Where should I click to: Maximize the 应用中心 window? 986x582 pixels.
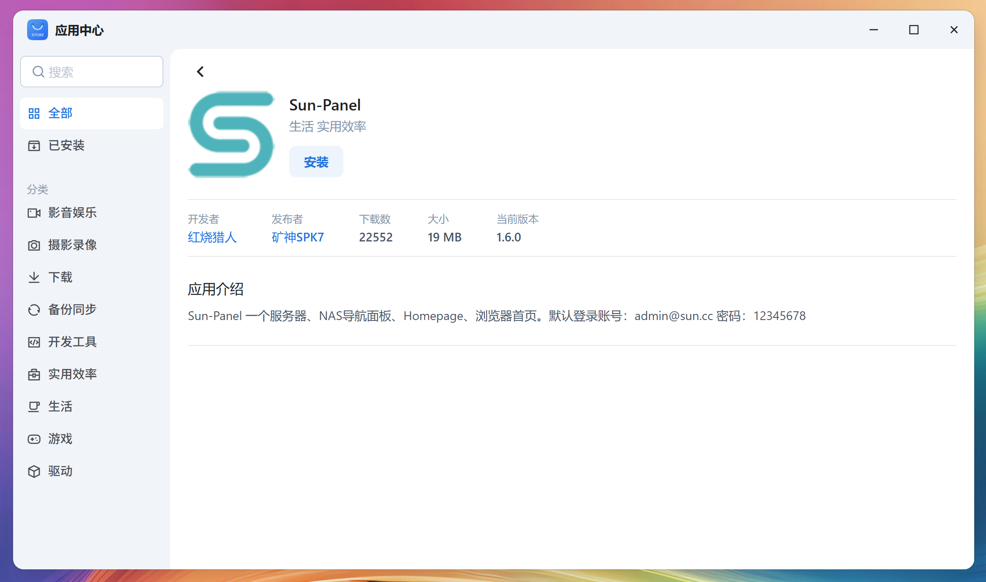coord(913,29)
